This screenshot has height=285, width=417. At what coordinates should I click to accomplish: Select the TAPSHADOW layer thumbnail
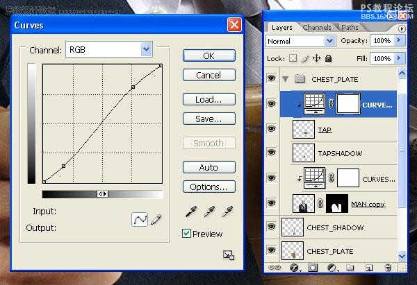304,153
